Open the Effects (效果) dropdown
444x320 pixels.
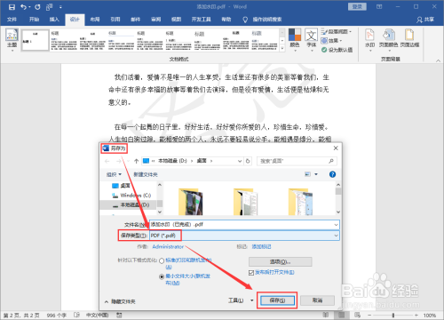[331, 41]
